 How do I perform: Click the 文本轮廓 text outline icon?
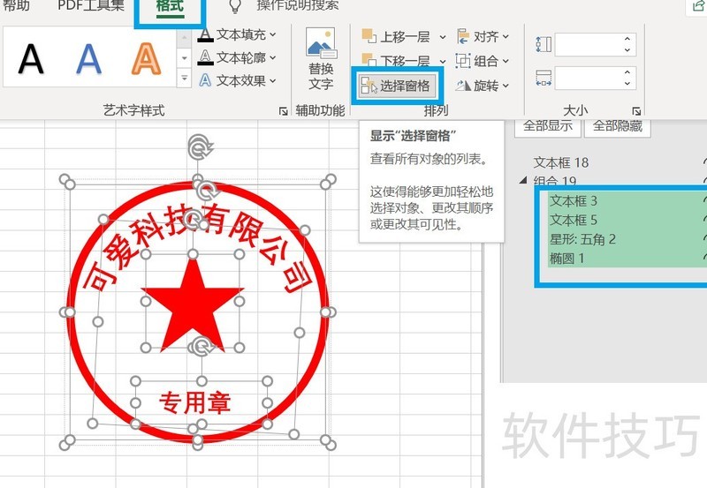point(205,57)
